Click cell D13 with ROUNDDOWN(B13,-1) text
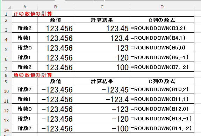The width and height of the screenshot is (201, 136). 162,118
